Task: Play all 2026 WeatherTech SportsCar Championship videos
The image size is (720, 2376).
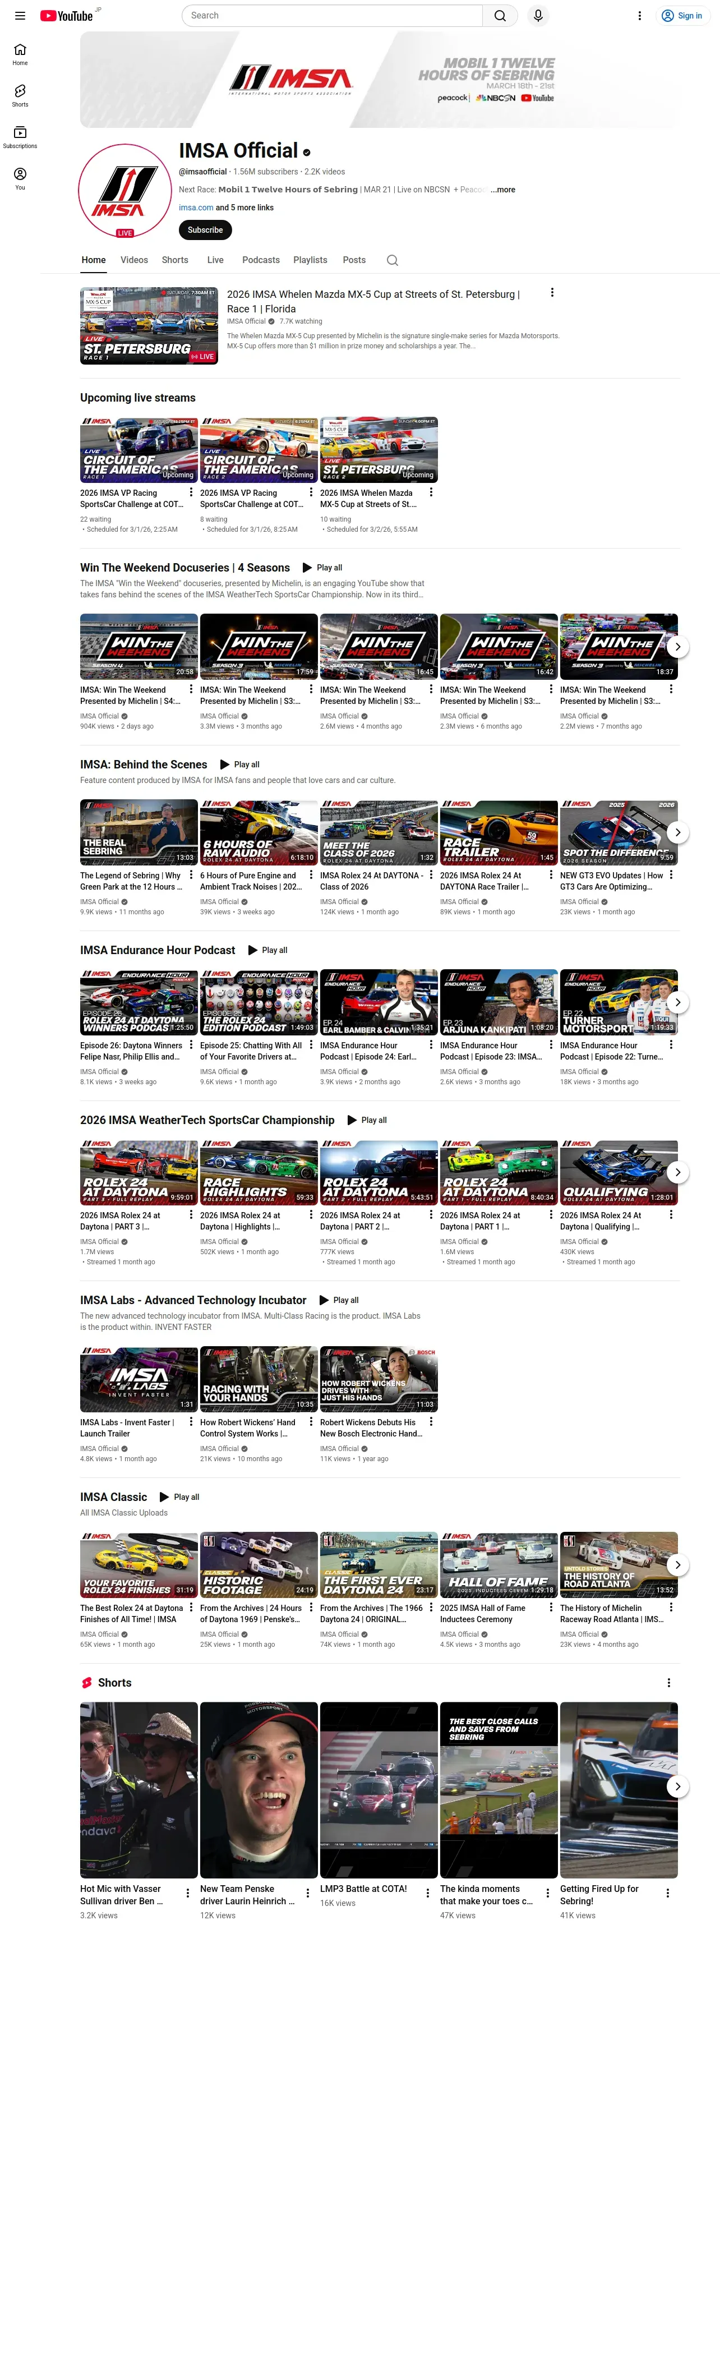Action: coord(367,1121)
